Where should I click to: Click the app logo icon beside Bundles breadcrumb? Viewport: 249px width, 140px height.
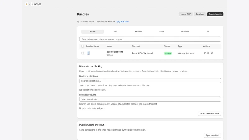[x=26, y=4]
